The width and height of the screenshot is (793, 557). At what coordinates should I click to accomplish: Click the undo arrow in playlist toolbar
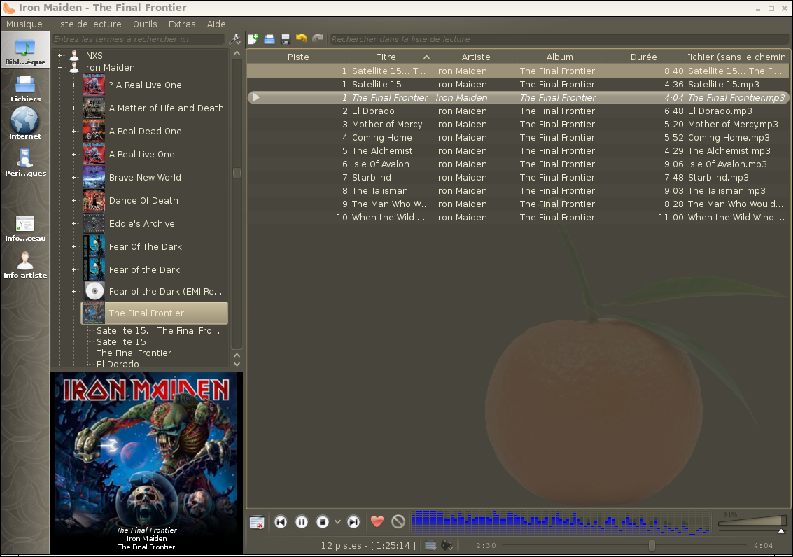[302, 39]
